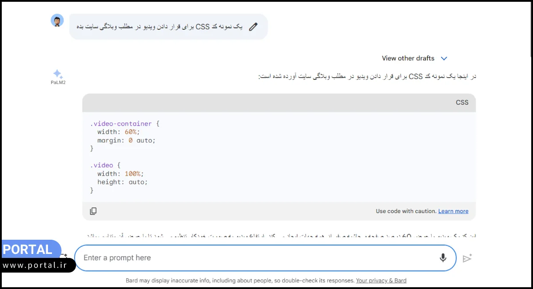Image resolution: width=533 pixels, height=289 pixels.
Task: Open the View other drafts selector
Action: [408, 58]
